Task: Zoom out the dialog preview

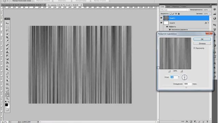Action: 169,71
